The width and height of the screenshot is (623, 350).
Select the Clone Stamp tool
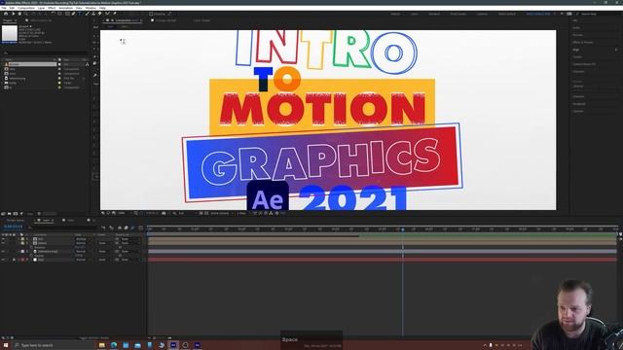[x=93, y=14]
